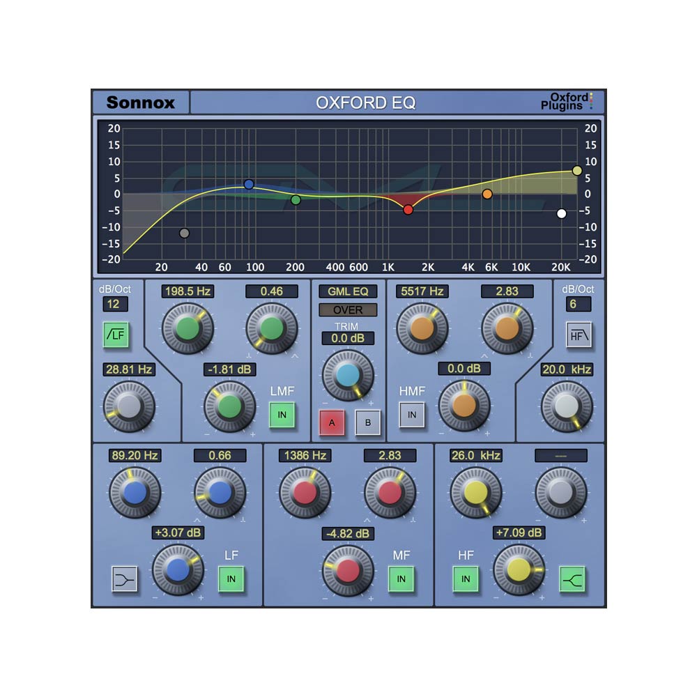Toggle the low-cut LF filter icon
697x697 pixels.
[x=116, y=334]
